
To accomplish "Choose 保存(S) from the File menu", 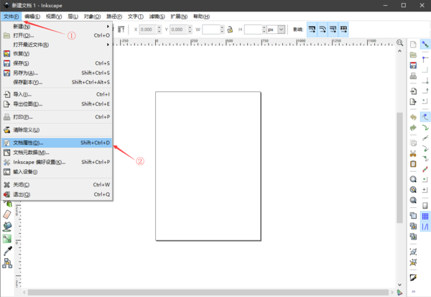I will point(57,63).
